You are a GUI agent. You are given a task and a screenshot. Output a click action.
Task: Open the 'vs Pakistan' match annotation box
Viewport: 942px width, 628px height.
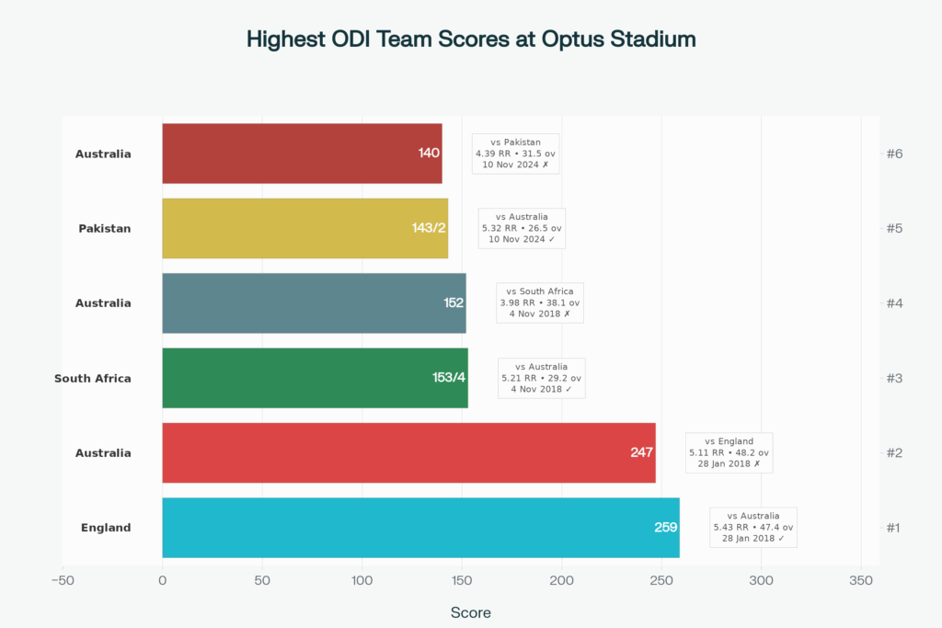[515, 154]
